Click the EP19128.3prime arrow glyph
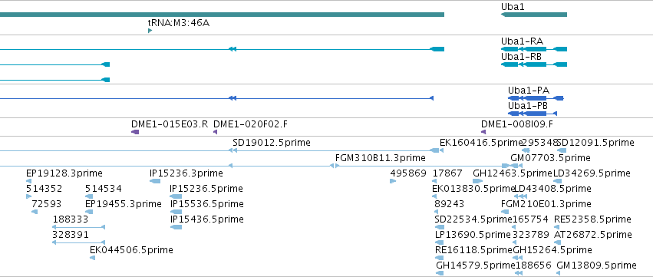The width and height of the screenshot is (653, 277). click(28, 181)
